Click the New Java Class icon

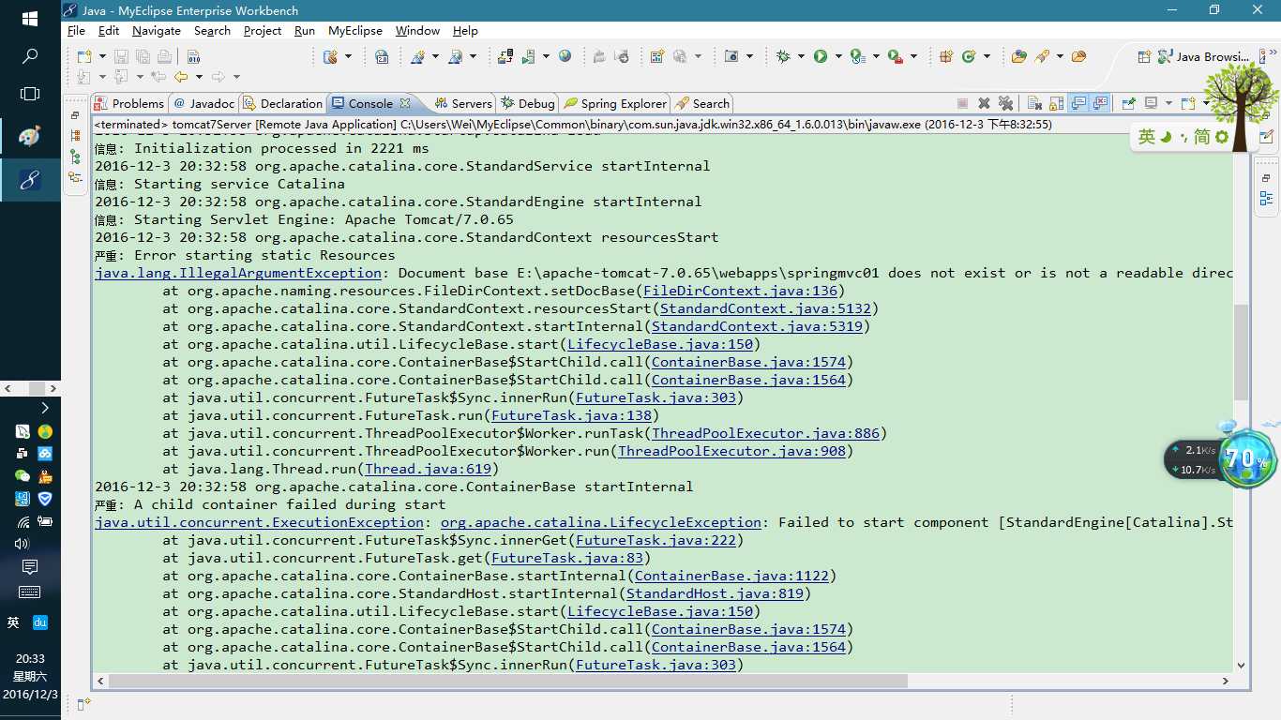[970, 56]
